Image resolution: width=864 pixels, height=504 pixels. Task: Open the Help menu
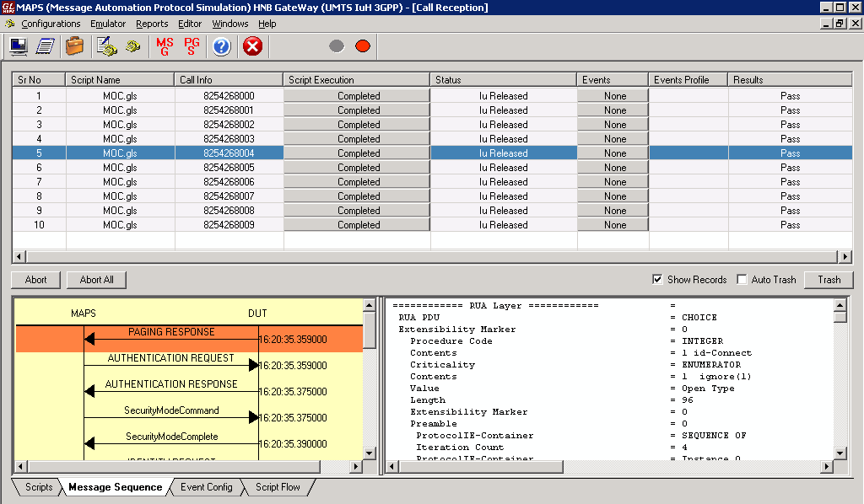pyautogui.click(x=267, y=24)
